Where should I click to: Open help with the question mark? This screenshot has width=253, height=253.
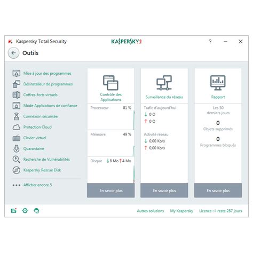[210, 42]
